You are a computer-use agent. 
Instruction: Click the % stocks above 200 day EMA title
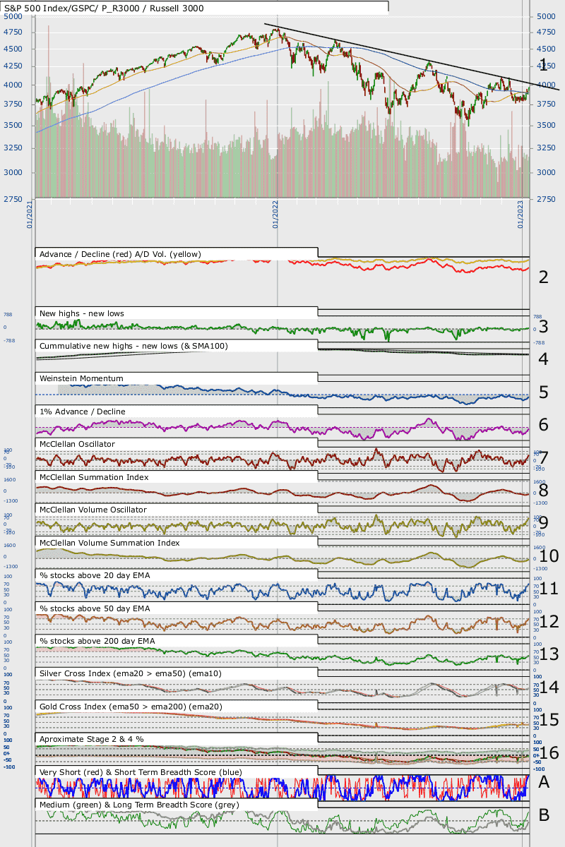(97, 641)
